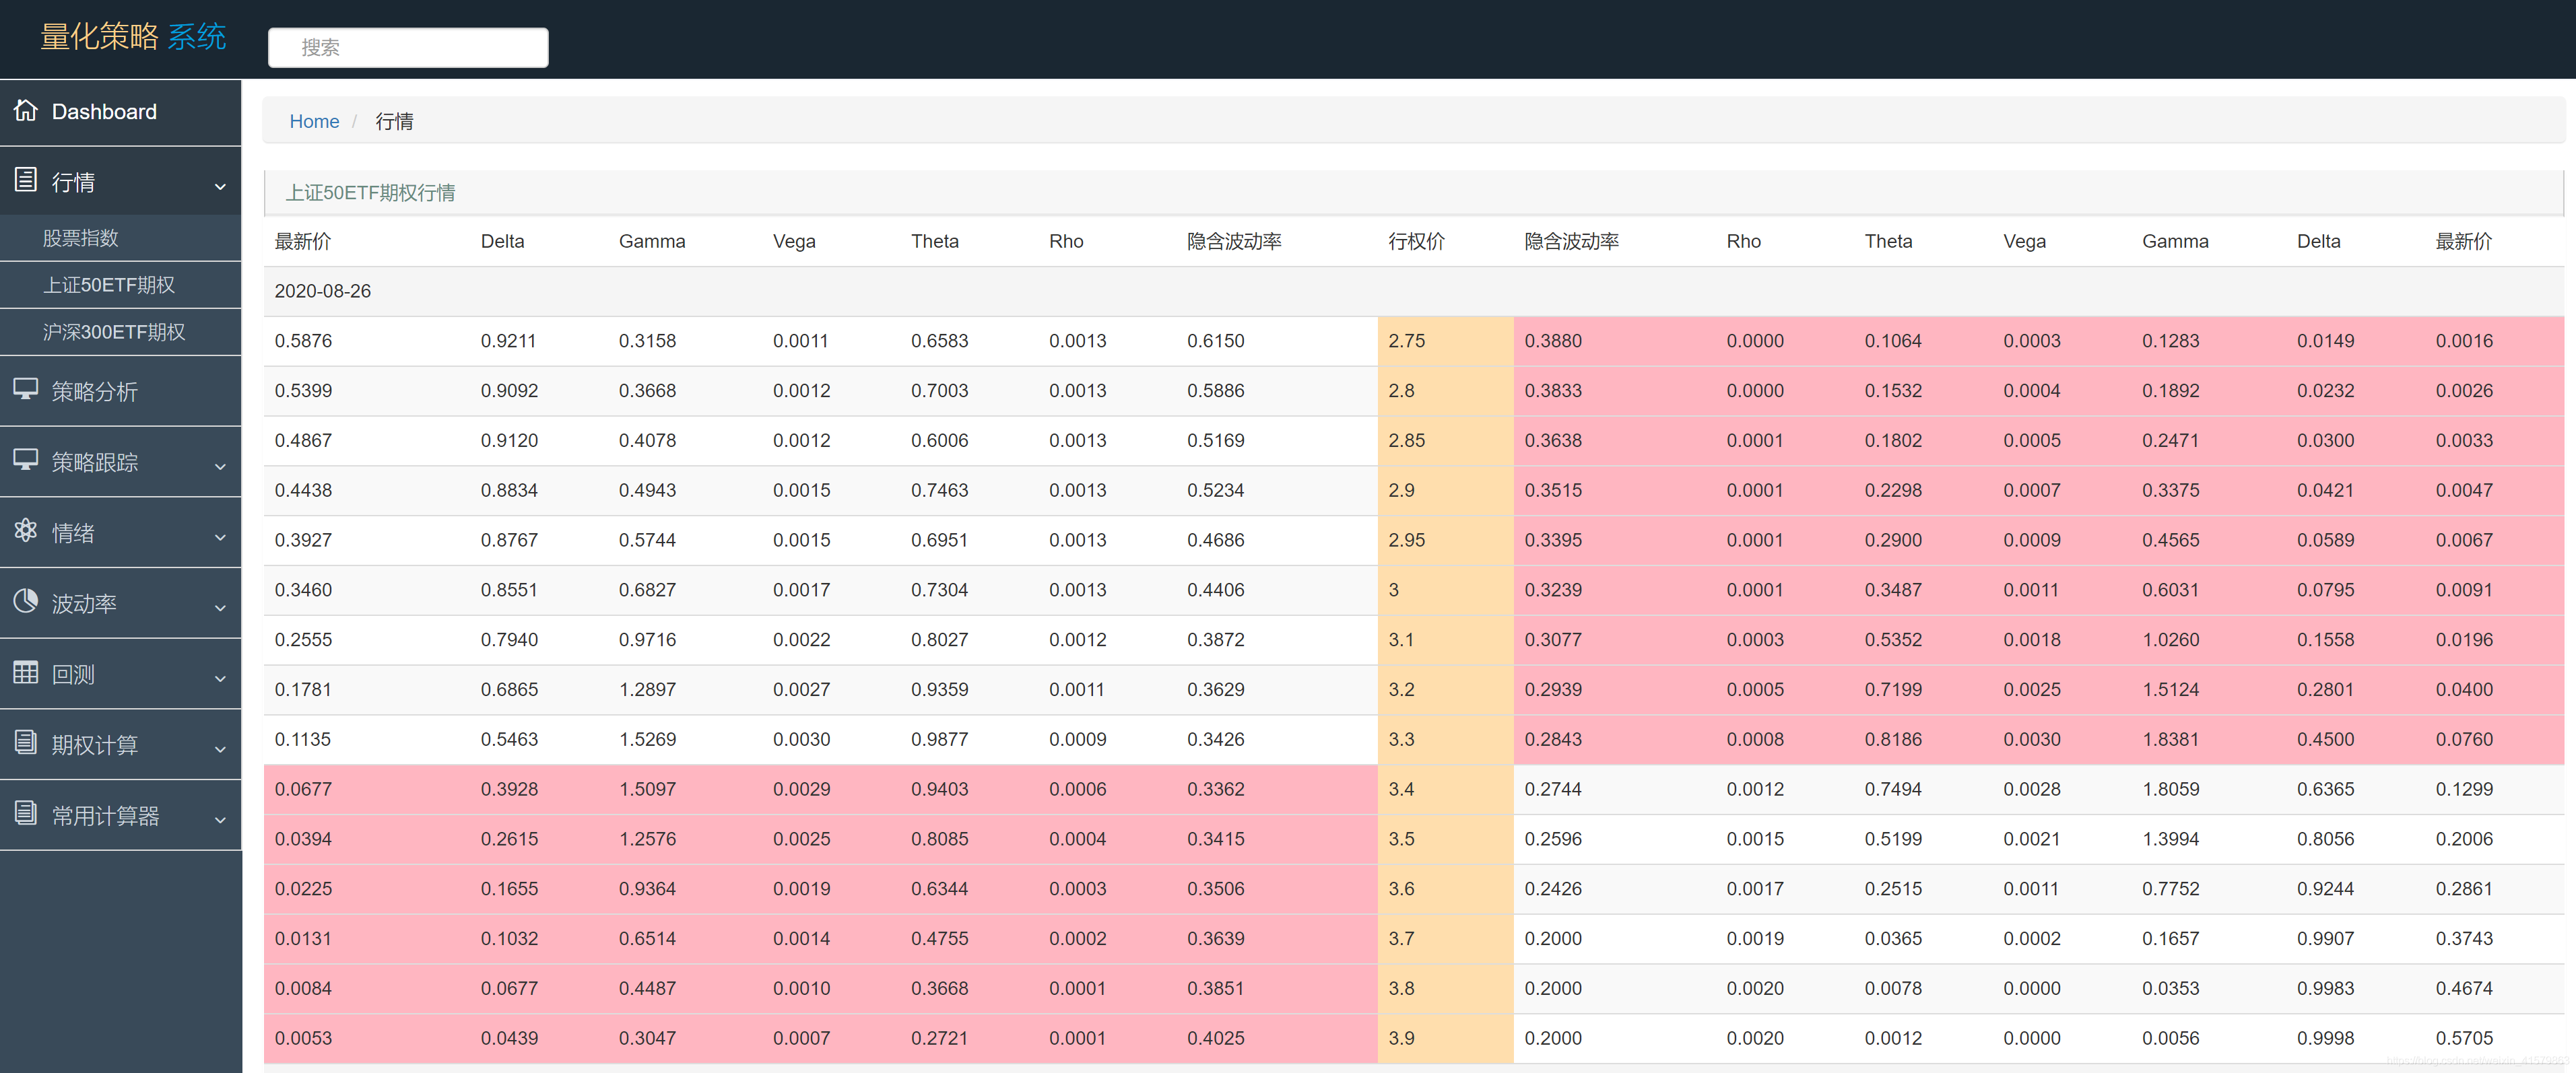This screenshot has width=2576, height=1073.
Task: Click the Home breadcrumb link
Action: [314, 121]
